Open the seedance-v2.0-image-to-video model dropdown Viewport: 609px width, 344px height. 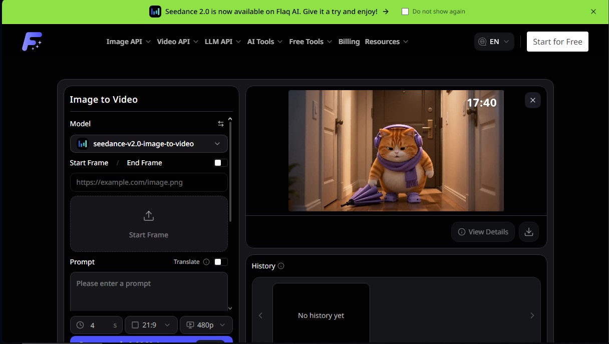(x=149, y=144)
